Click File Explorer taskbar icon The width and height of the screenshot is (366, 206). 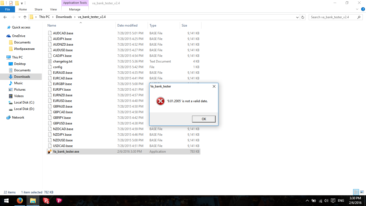click(x=33, y=201)
